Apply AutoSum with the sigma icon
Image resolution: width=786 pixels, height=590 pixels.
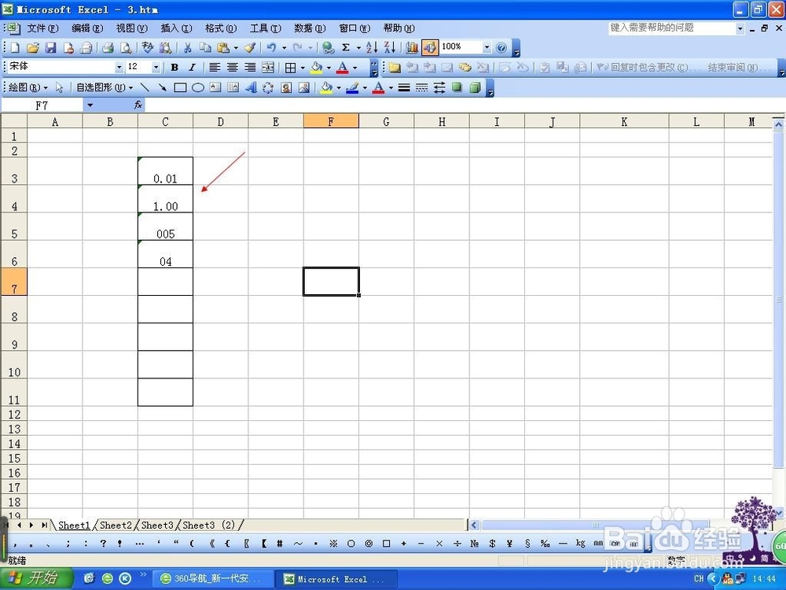point(346,48)
